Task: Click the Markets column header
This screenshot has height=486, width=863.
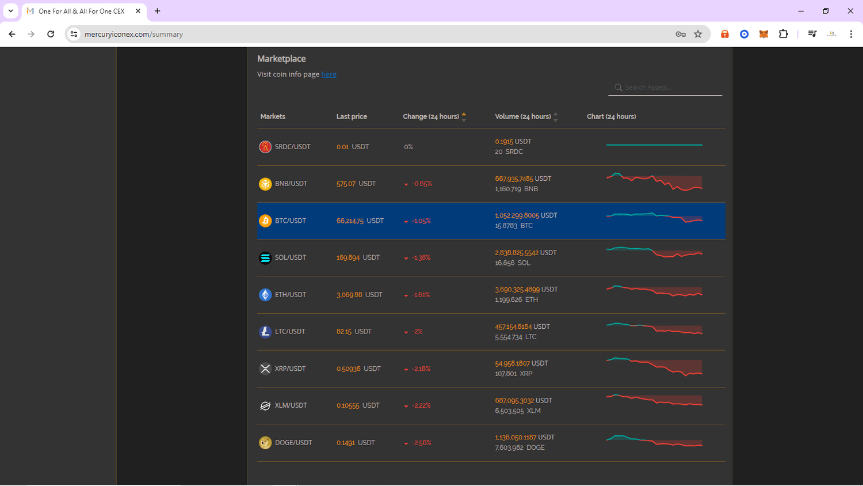Action: click(273, 116)
